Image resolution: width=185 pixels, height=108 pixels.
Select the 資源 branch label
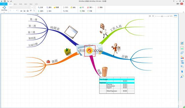click(x=55, y=61)
